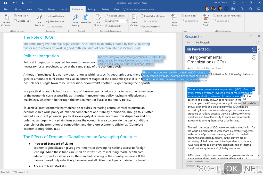The height and width of the screenshot is (175, 263).
Task: Click Insert Table of Figures
Action: click(x=153, y=16)
